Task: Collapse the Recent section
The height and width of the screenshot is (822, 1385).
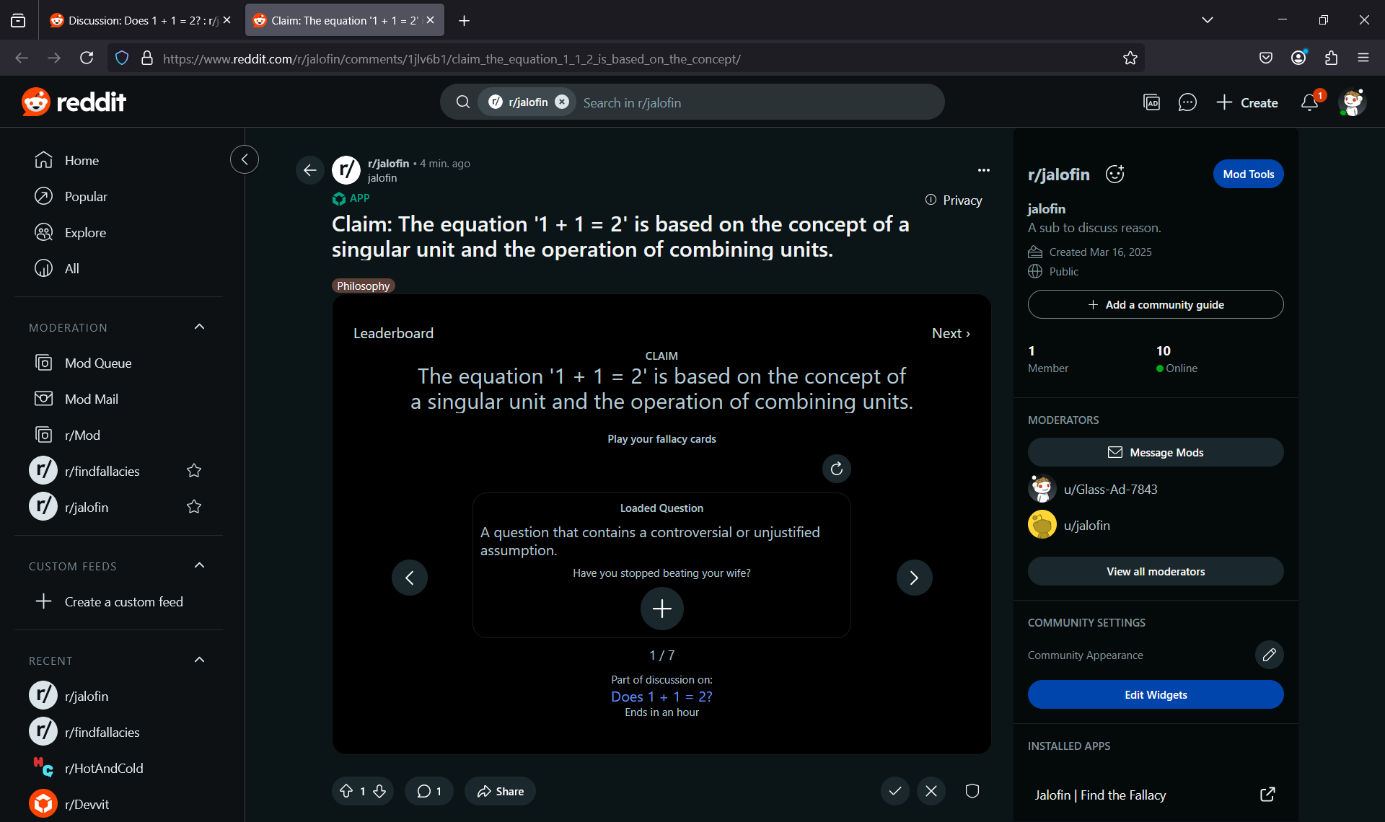Action: click(x=200, y=660)
